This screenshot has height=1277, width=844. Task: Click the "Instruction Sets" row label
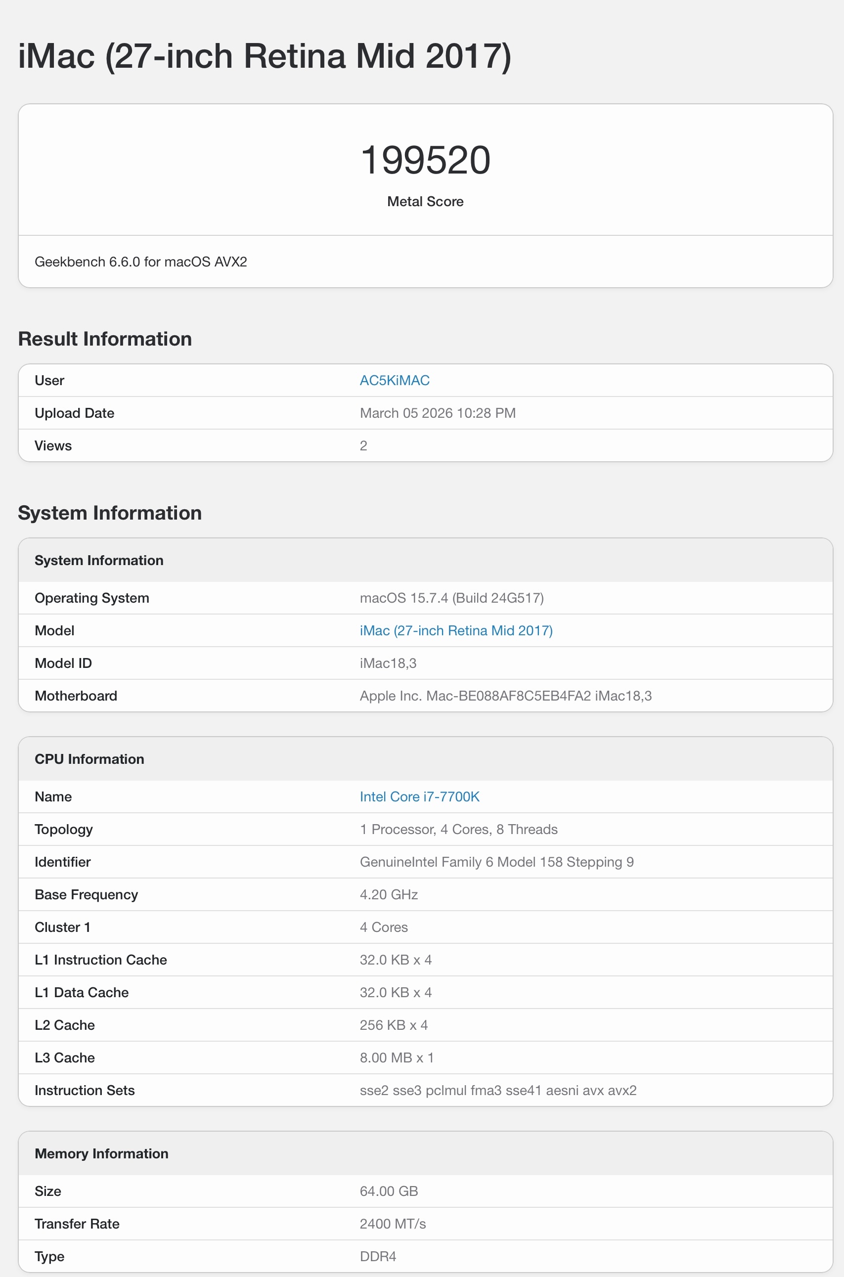click(85, 1090)
